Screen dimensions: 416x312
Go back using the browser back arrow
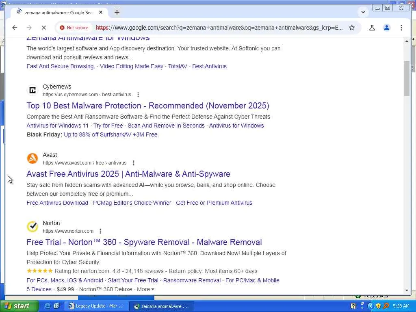point(15,28)
